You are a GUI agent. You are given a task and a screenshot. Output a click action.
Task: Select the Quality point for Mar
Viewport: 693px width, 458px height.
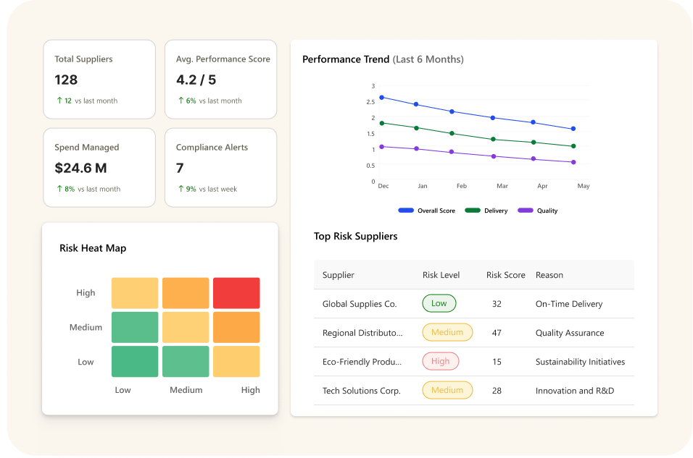(x=494, y=156)
